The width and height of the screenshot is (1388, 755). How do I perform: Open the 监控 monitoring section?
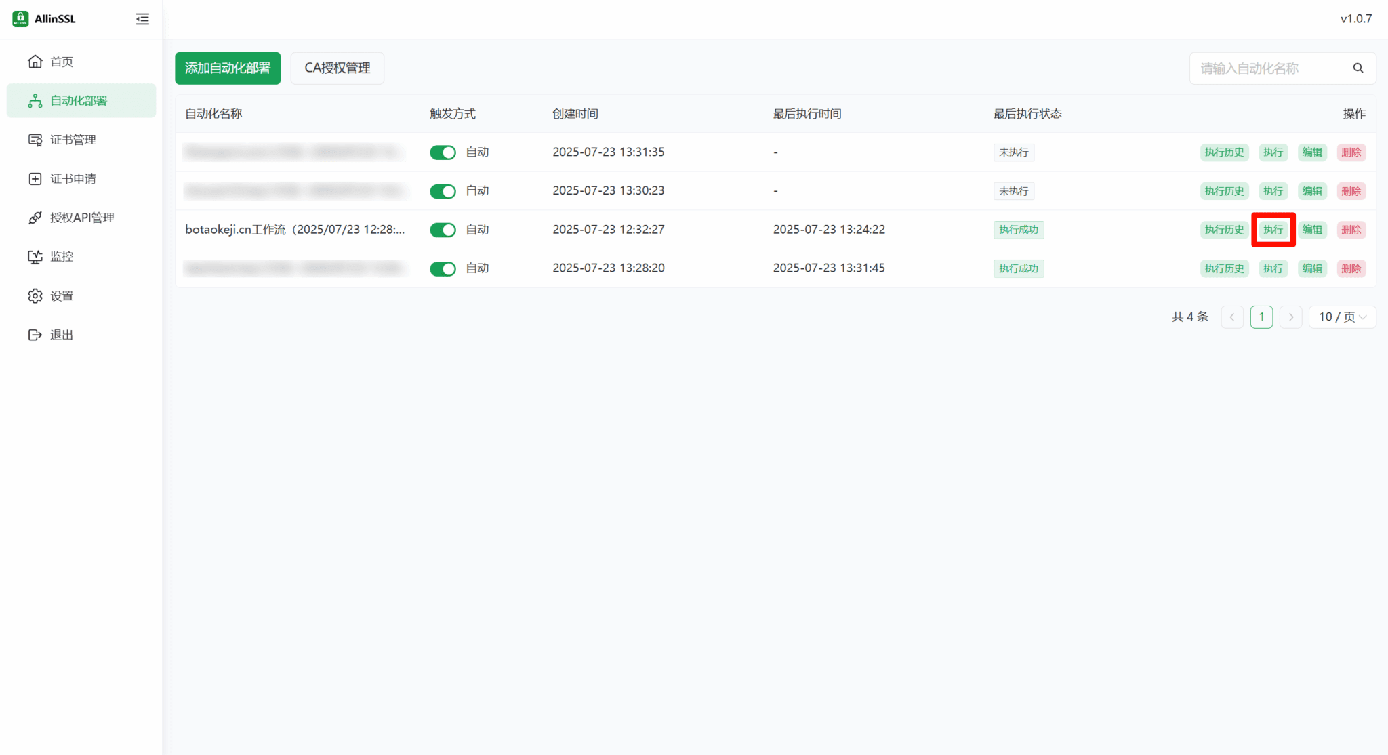point(62,256)
